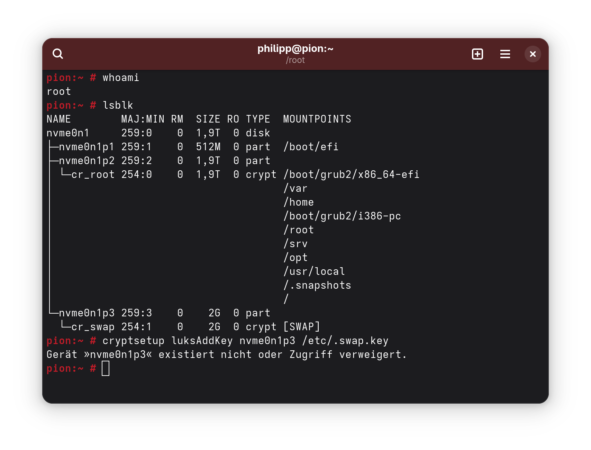This screenshot has width=591, height=450.
Task: Click the /boot/efi mountpoint text
Action: [311, 147]
